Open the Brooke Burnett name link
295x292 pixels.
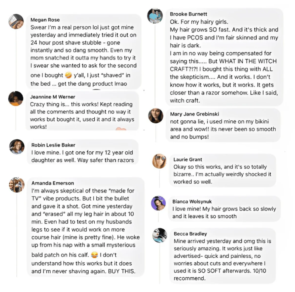point(189,14)
